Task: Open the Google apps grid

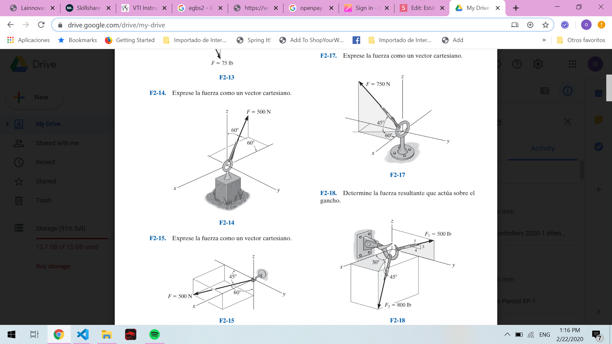Action: [572, 64]
